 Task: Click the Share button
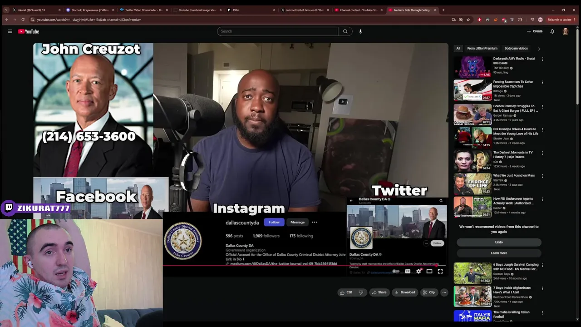(379, 292)
